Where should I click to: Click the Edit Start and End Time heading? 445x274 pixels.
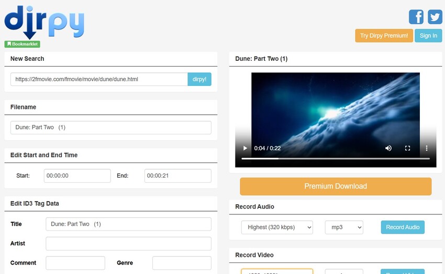click(44, 155)
